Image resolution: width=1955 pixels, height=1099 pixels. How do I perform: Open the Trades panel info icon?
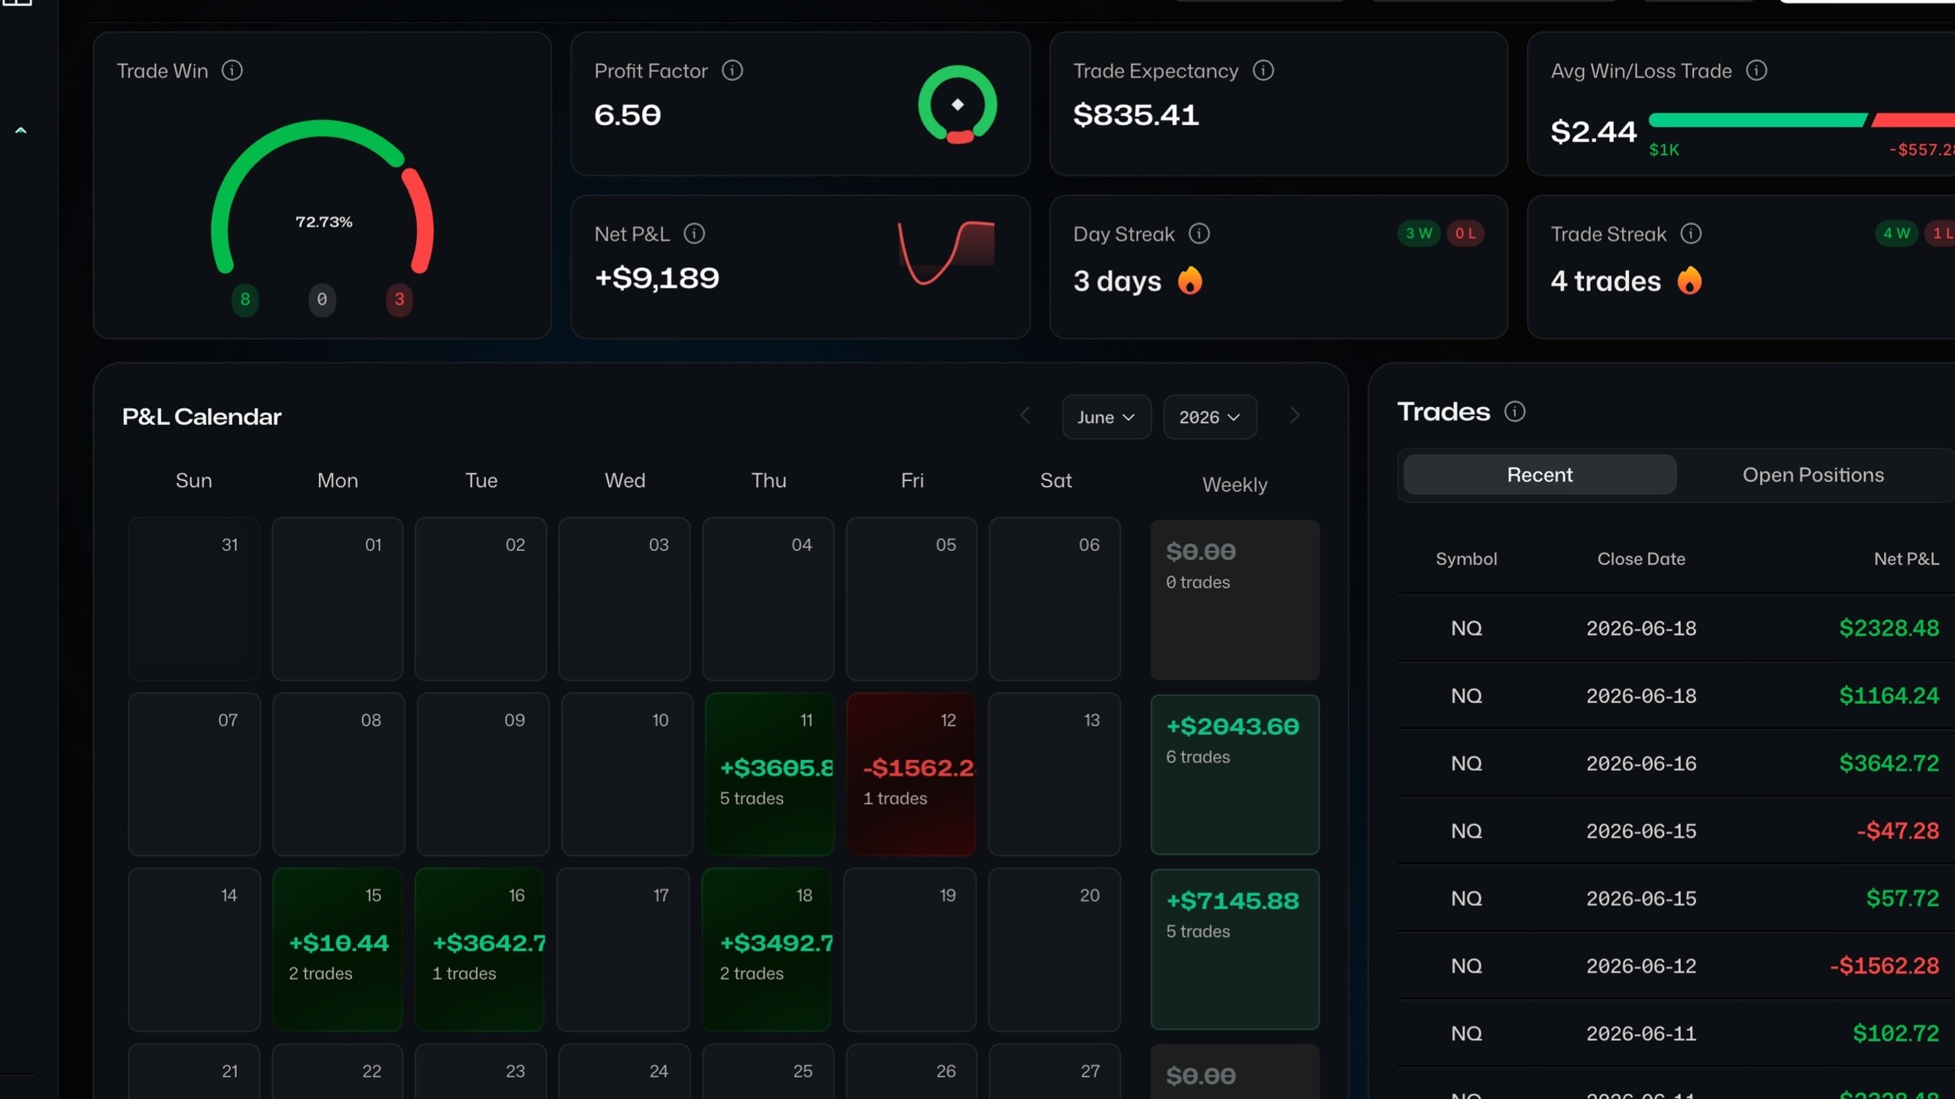coord(1515,411)
